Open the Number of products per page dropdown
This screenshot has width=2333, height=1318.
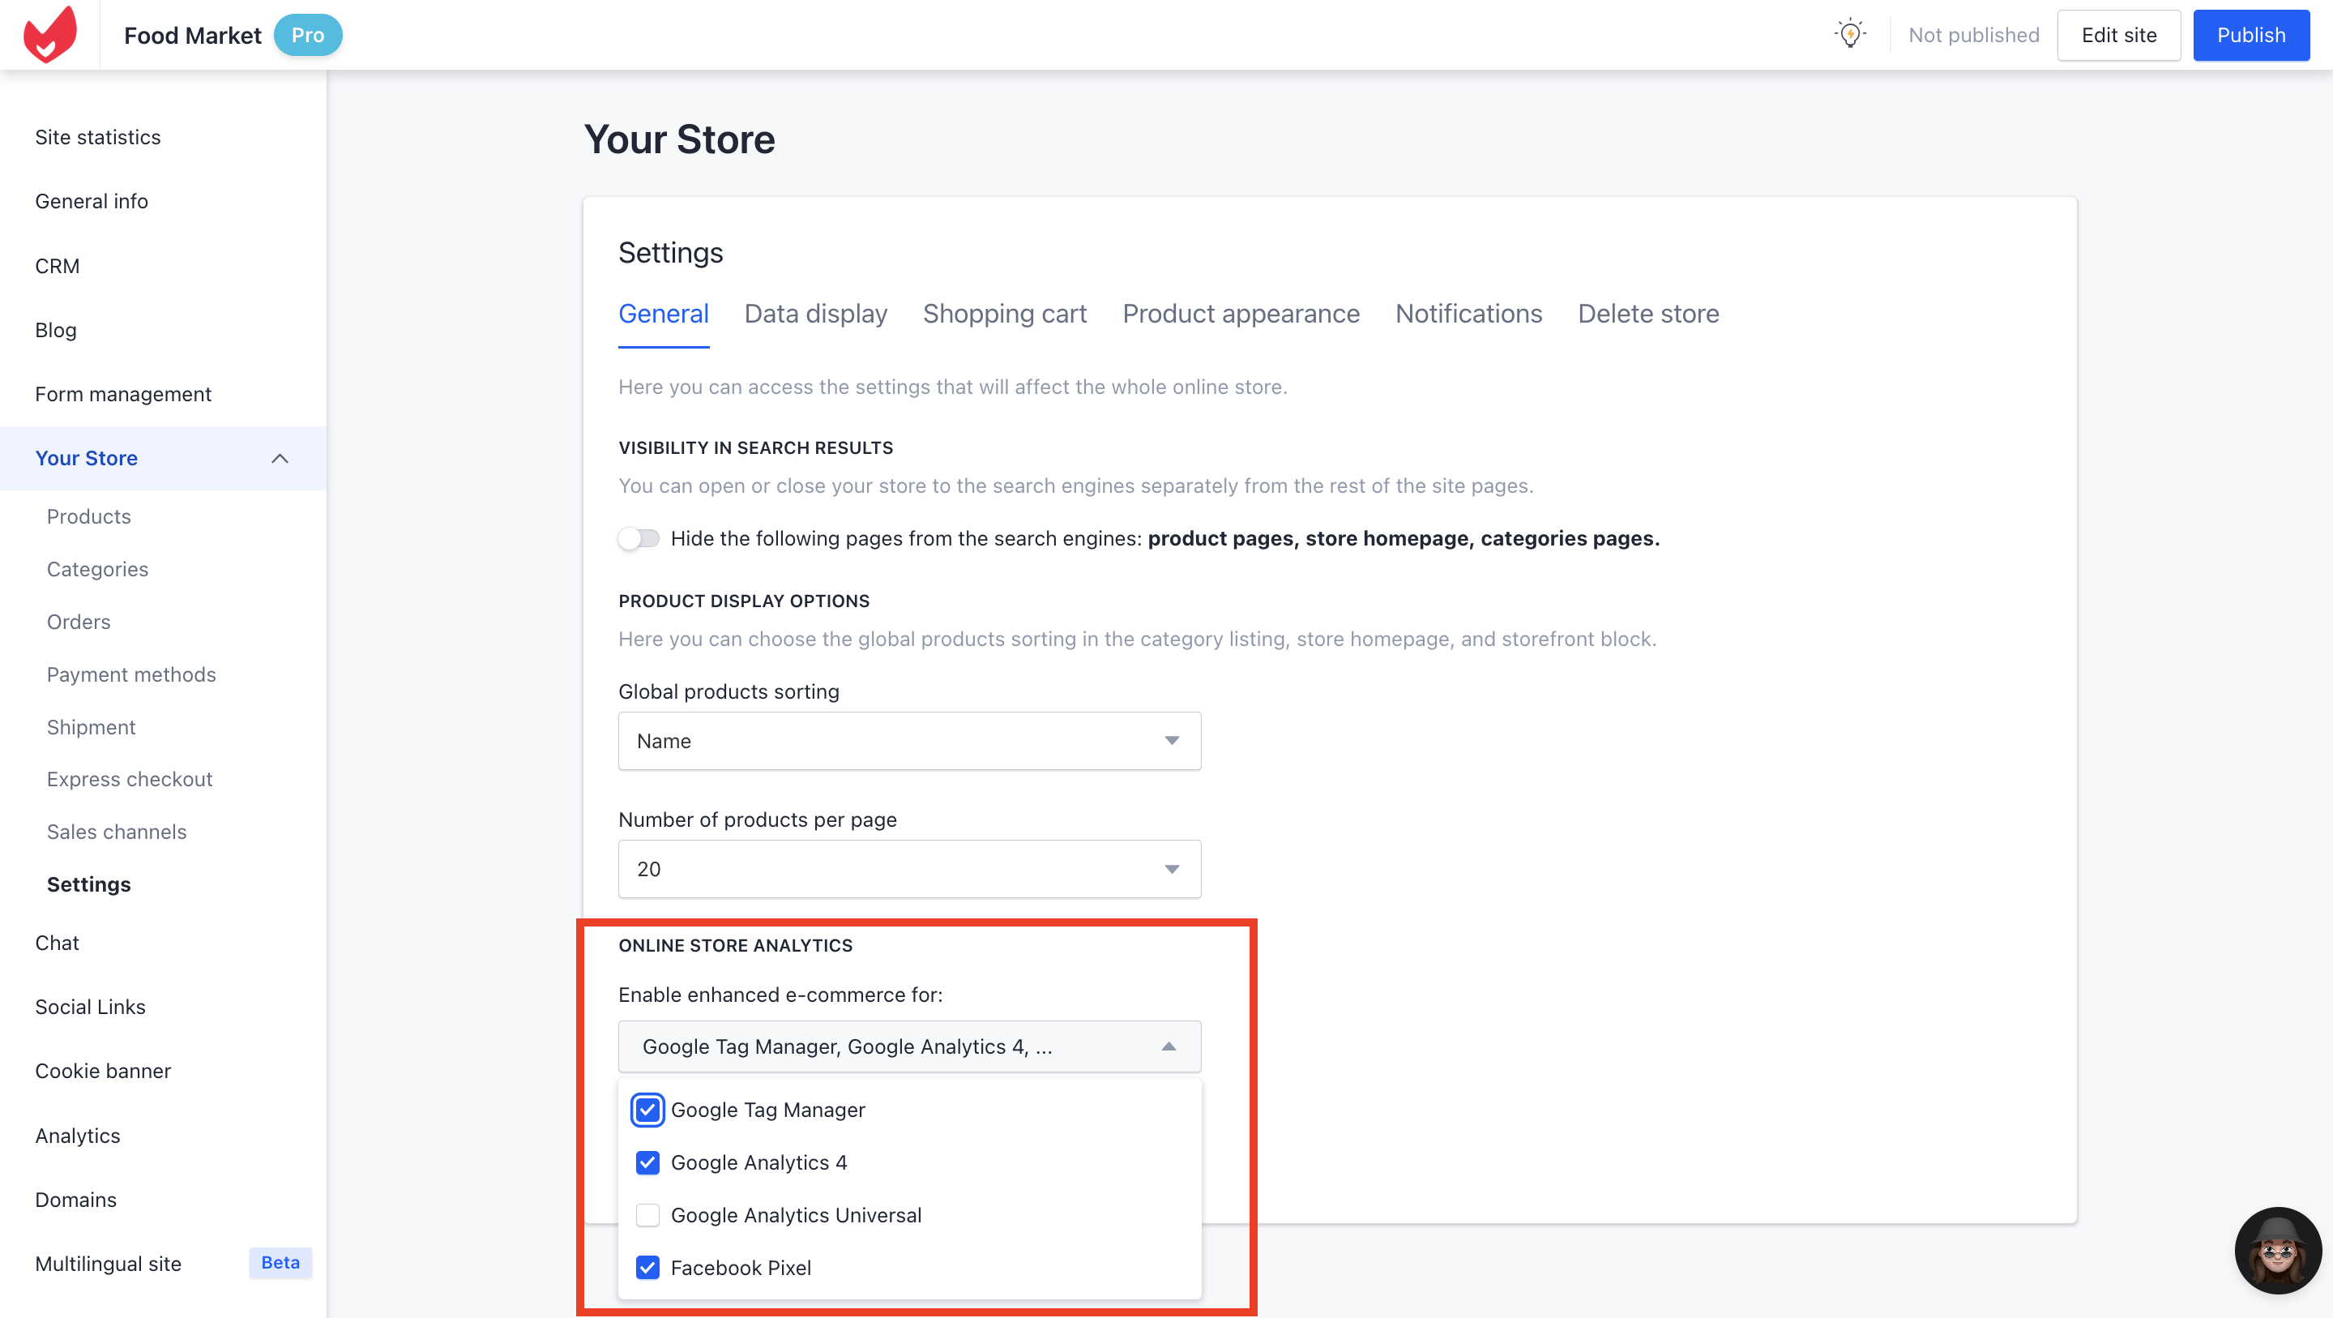(909, 870)
